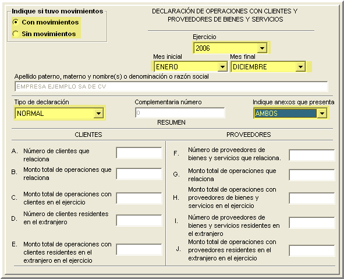Viewport: 344px width, 279px height.
Task: Open the Tipo de declaración dropdown arrow
Action: point(98,114)
